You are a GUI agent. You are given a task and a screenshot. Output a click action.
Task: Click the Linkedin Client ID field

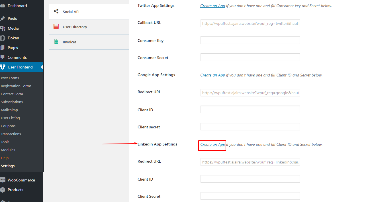click(x=250, y=179)
